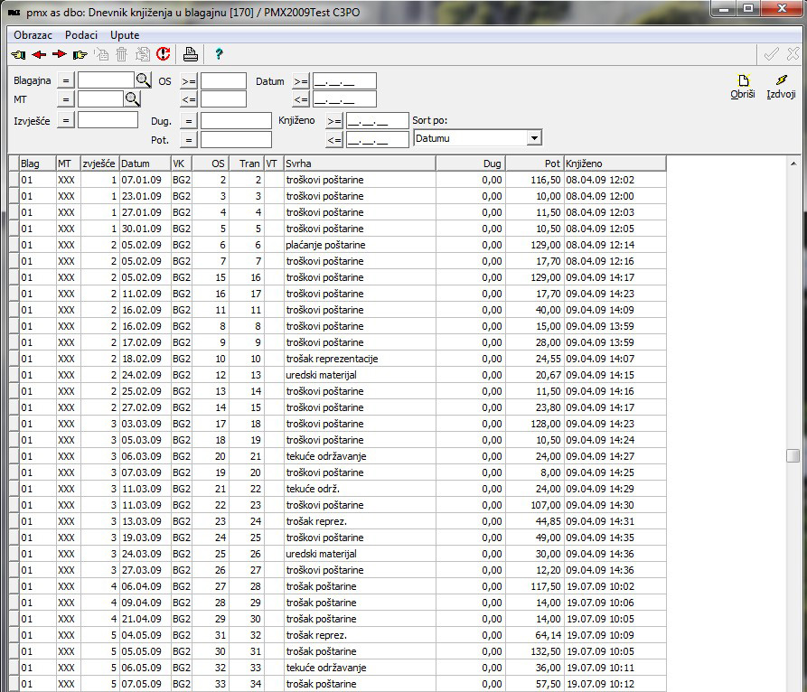The height and width of the screenshot is (692, 807).
Task: Clear filters with Obriši
Action: [743, 87]
